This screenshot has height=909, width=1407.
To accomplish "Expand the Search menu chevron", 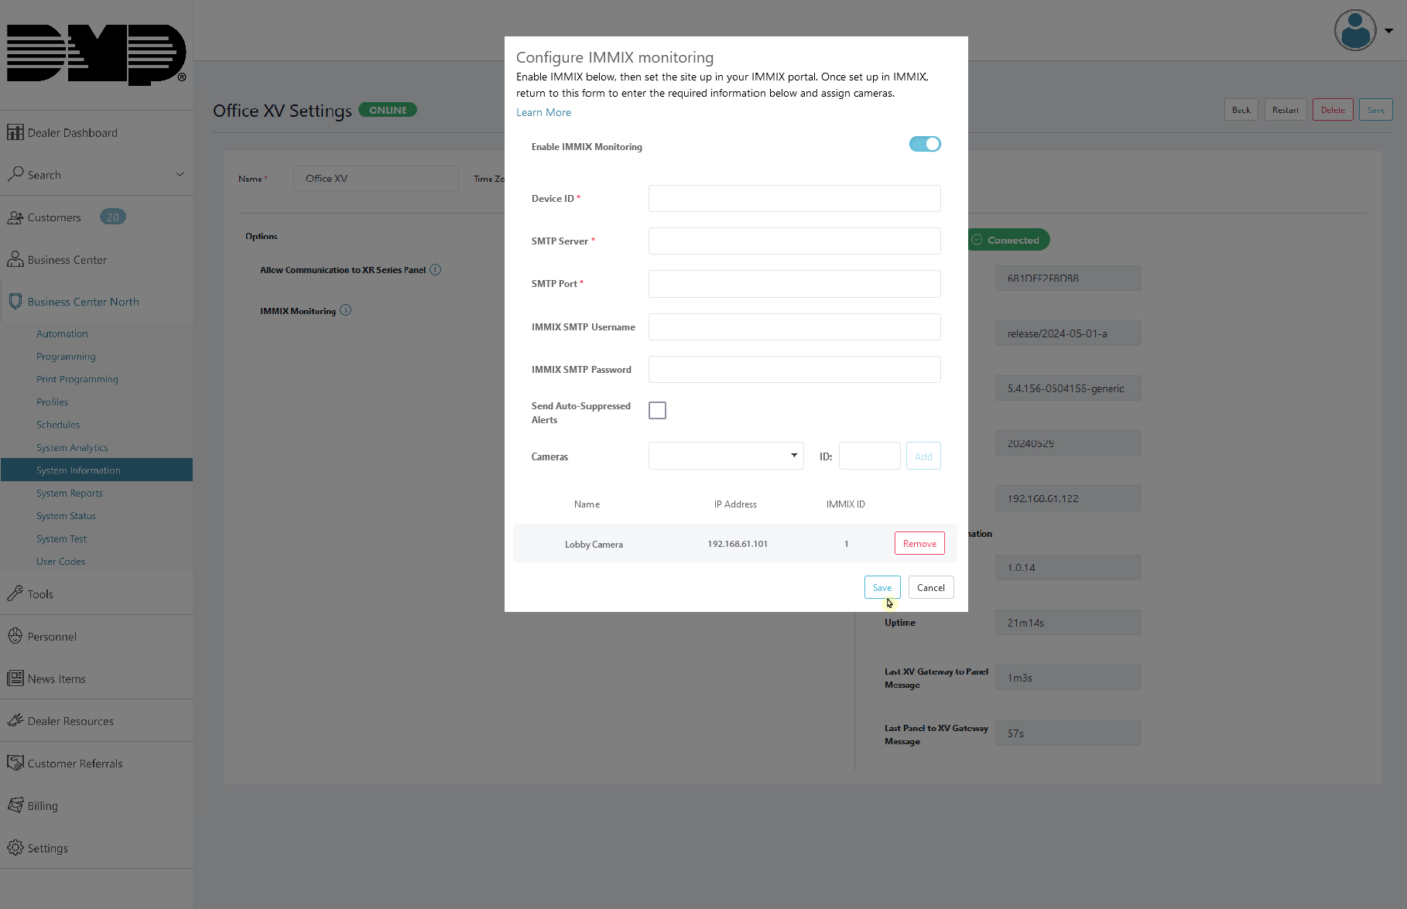I will tap(180, 174).
